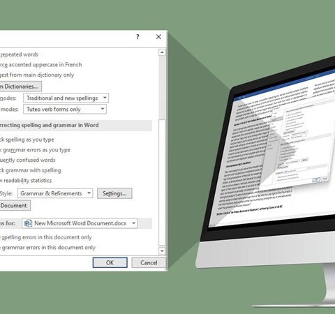
Task: Click the Cancel button
Action: coord(149,262)
